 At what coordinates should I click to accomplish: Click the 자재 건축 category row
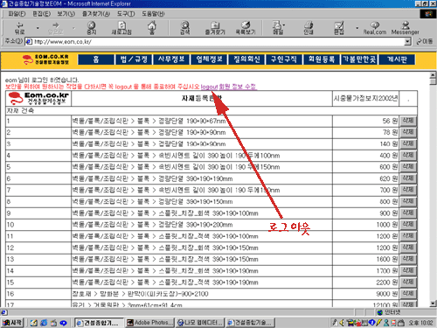coord(212,110)
